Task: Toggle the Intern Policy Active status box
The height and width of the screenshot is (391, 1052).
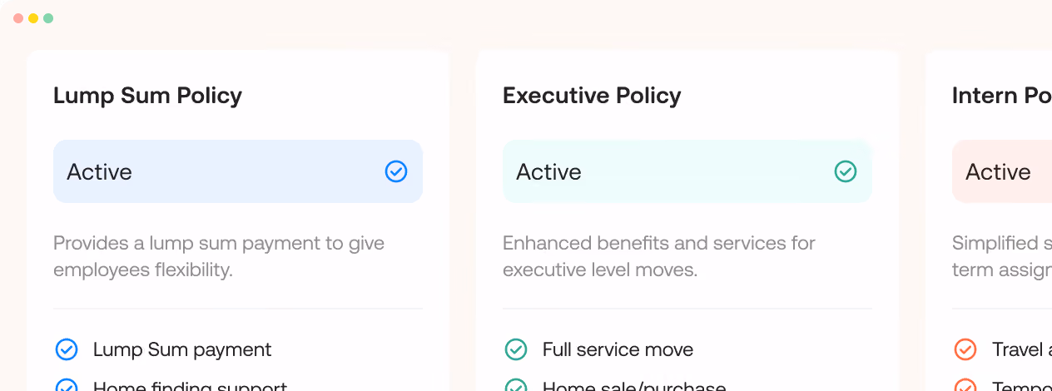Action: click(x=1002, y=171)
